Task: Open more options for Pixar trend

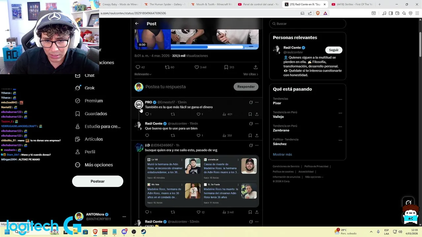Action: 340,99
